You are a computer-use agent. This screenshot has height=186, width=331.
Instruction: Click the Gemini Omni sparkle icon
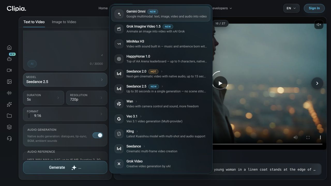click(119, 14)
